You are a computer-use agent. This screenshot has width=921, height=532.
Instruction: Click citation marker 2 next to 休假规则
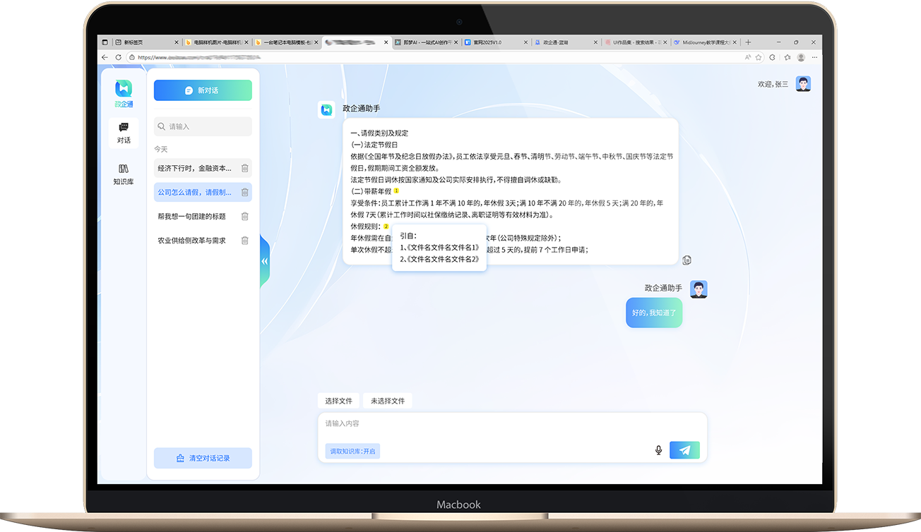click(386, 226)
